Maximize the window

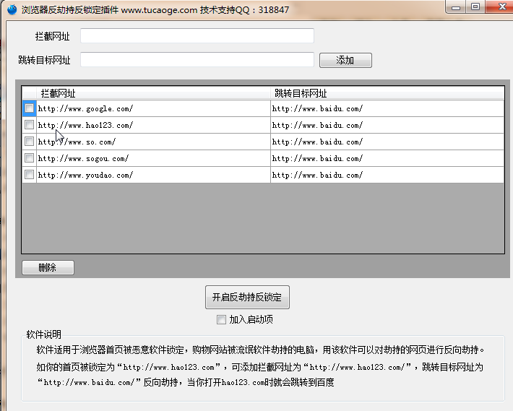tap(475, 7)
